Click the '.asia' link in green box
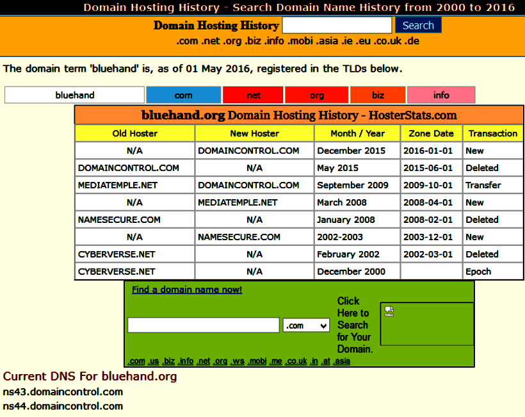Screen dimensions: 525x417 (x=341, y=361)
